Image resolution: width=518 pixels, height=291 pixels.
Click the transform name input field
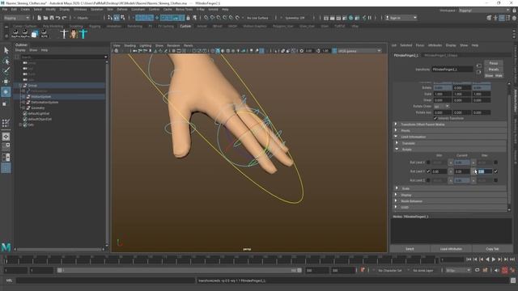pyautogui.click(x=452, y=70)
